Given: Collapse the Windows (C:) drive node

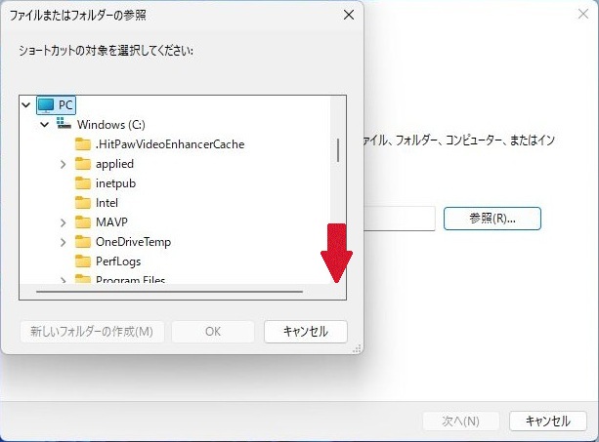Looking at the screenshot, I should pyautogui.click(x=45, y=124).
